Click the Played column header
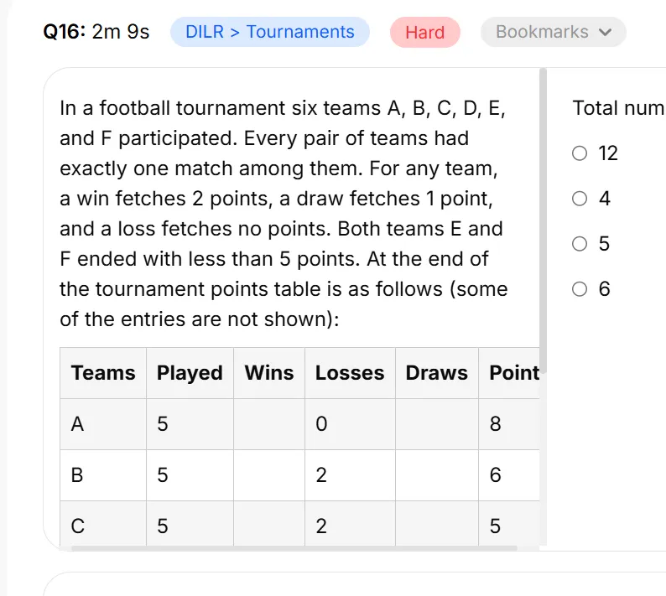Viewport: 666px width, 596px height. 190,373
